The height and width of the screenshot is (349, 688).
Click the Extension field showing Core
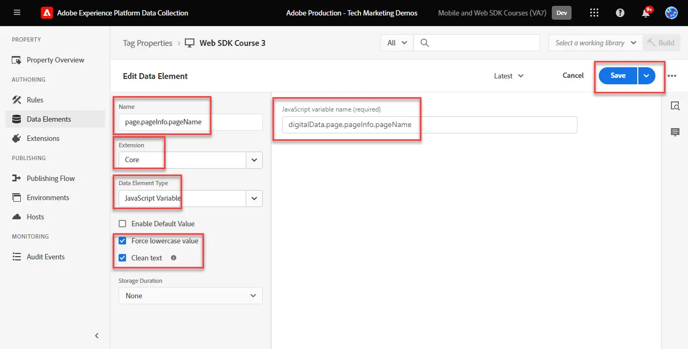pos(182,160)
